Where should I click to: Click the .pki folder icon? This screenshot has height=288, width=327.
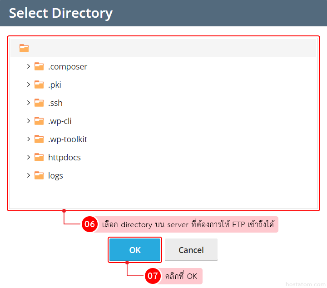point(39,84)
